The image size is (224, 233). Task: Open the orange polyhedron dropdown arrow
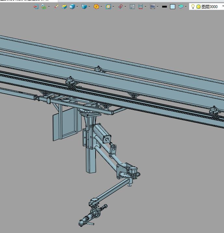(x=101, y=7)
